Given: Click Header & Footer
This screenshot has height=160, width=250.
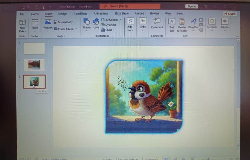Looking at the screenshot, I should (182, 23).
